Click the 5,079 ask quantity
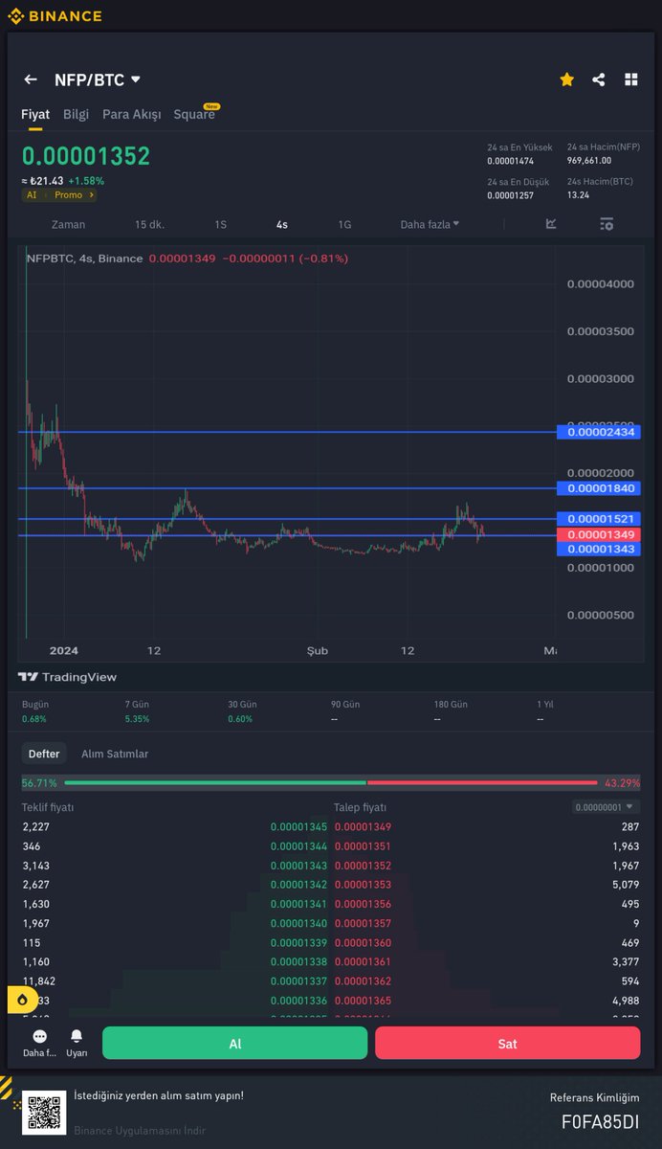Image resolution: width=662 pixels, height=1149 pixels. 624,885
